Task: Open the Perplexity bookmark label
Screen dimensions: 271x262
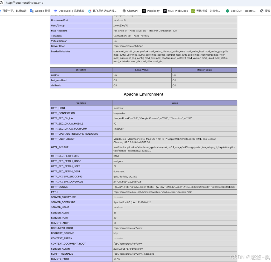Action: tap(153, 11)
